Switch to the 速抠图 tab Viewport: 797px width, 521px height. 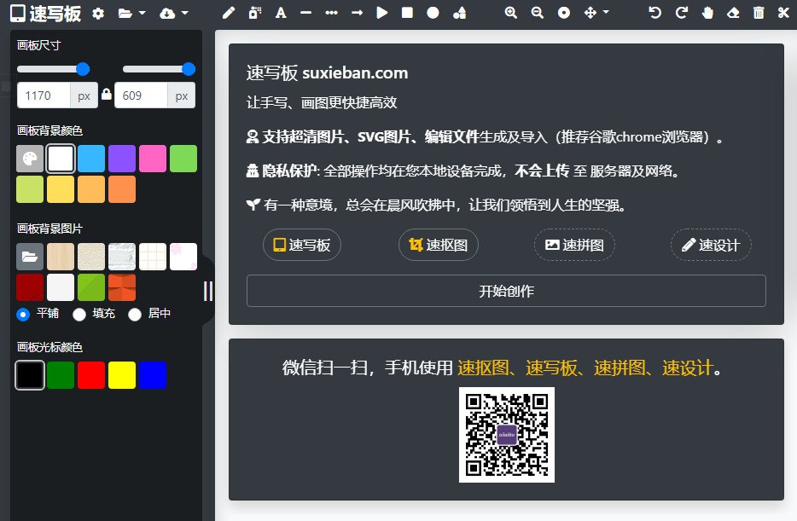point(438,245)
